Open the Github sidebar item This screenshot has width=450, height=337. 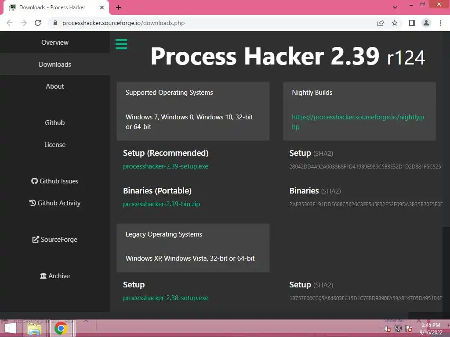click(55, 123)
